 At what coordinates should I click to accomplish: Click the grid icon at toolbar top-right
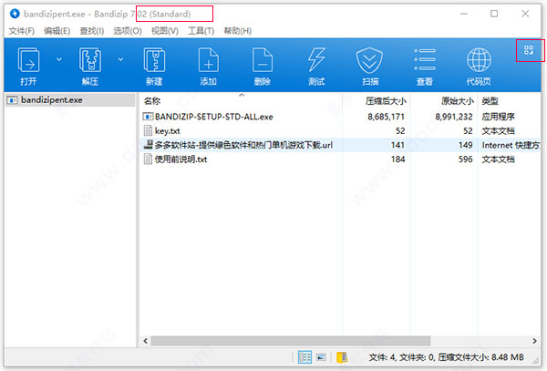tap(529, 50)
